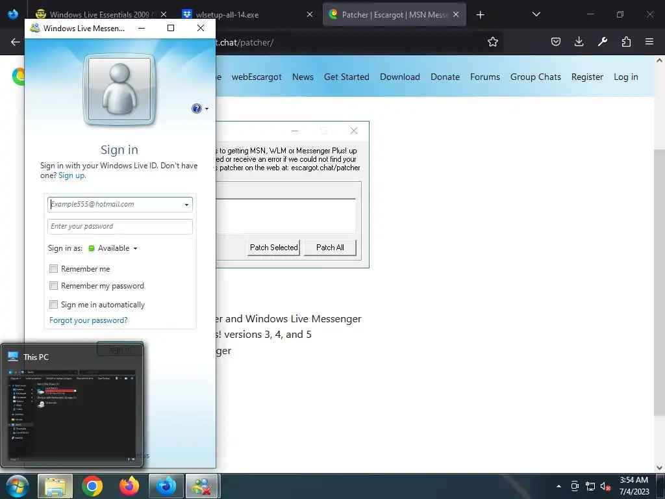This screenshot has width=665, height=499.
Task: Click the email address input field
Action: point(120,205)
